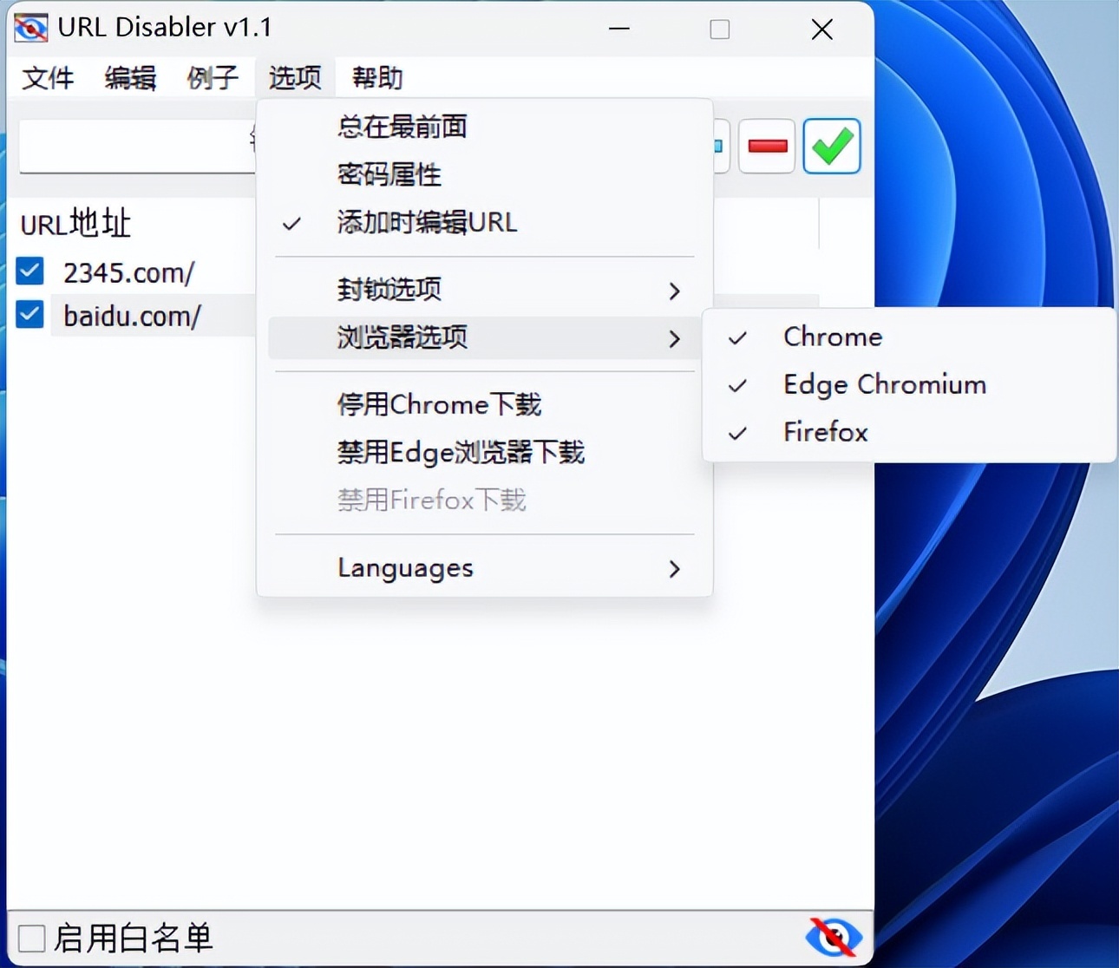Uncheck Chrome in the browser submenu
This screenshot has width=1119, height=968.
[831, 337]
